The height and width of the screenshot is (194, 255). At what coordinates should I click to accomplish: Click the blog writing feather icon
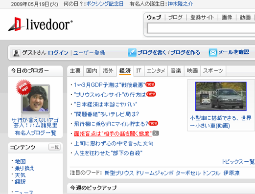[x=132, y=52]
